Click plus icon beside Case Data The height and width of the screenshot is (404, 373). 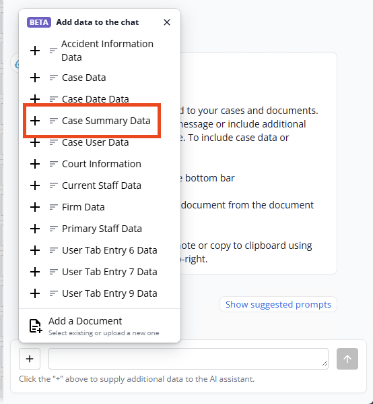click(x=35, y=78)
